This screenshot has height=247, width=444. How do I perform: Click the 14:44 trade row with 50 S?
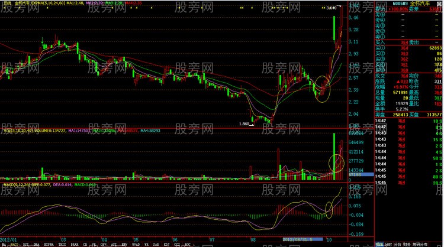[408, 158]
